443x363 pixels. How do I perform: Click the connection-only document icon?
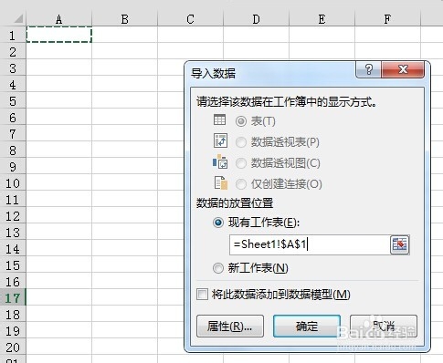pyautogui.click(x=221, y=182)
